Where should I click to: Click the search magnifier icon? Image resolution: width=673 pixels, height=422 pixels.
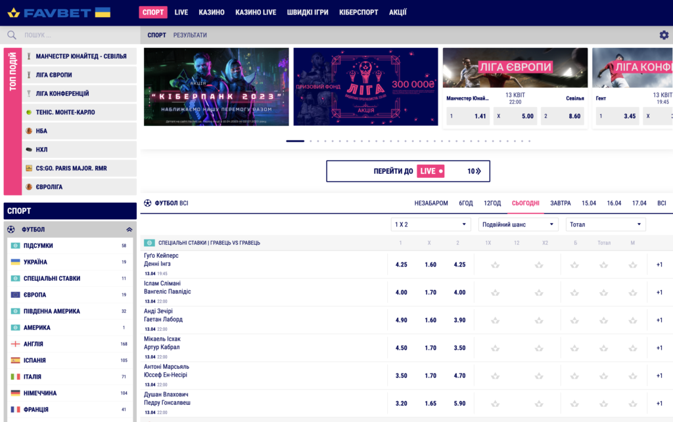click(x=12, y=35)
